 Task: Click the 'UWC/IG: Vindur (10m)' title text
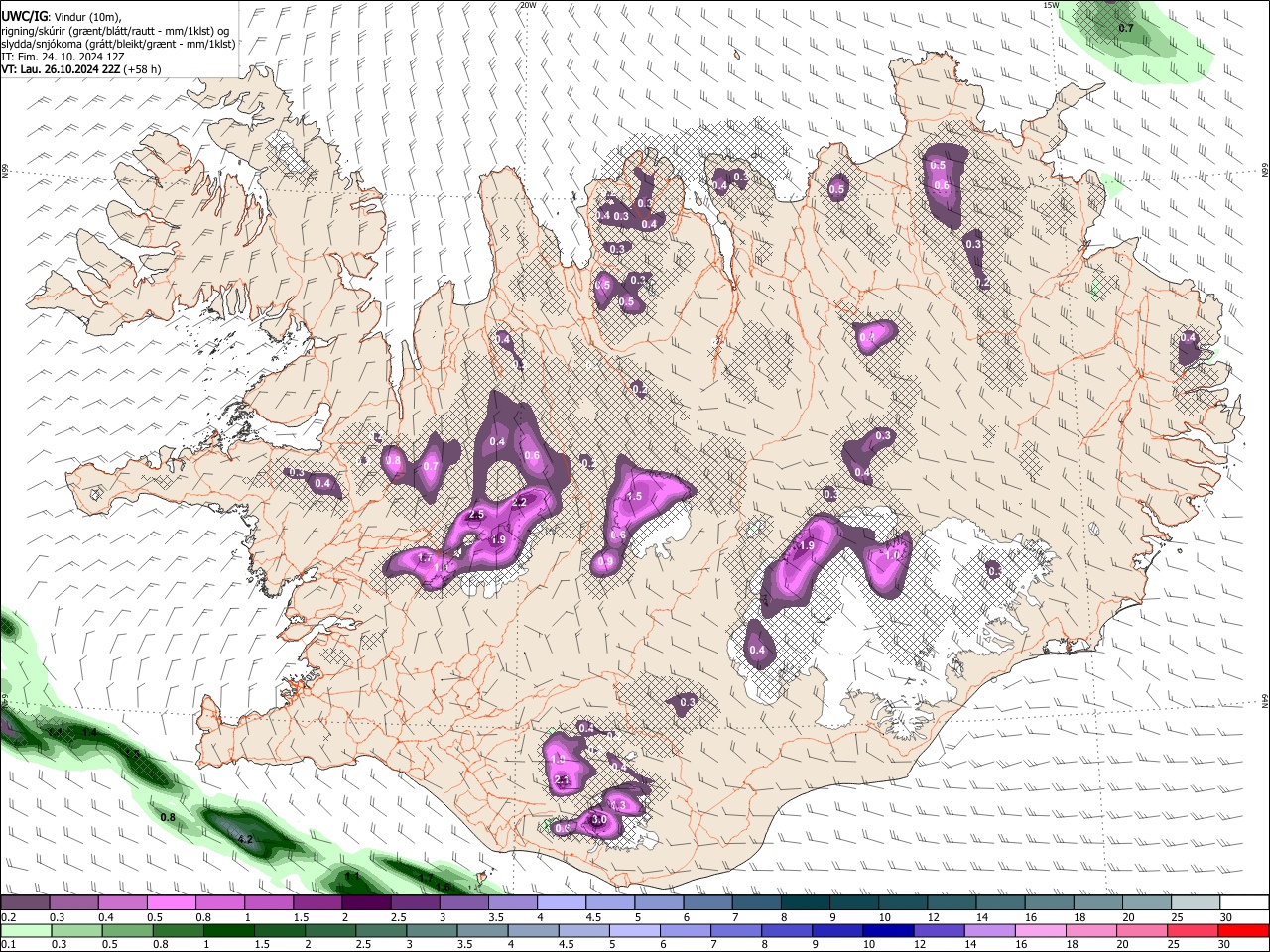pyautogui.click(x=62, y=16)
